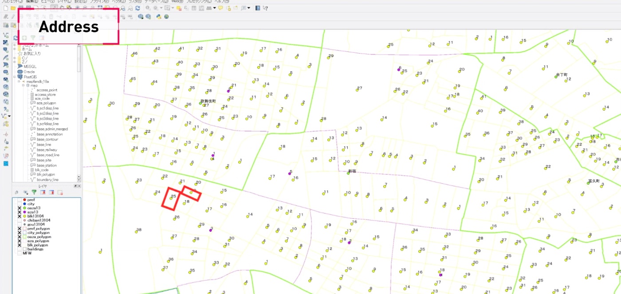Select the base_railway table in browser

point(47,150)
